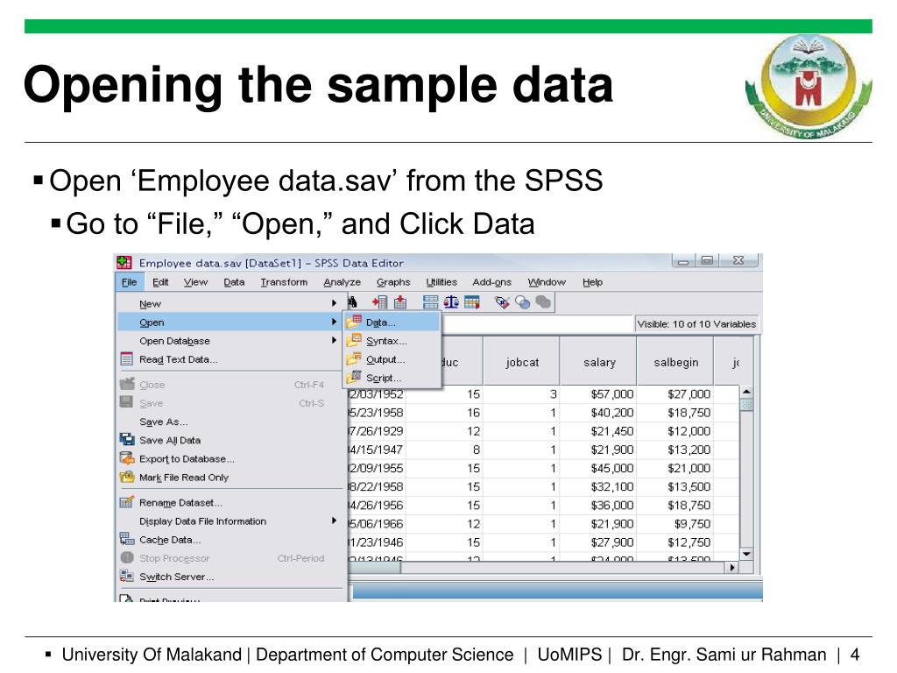Viewport: 897px width, 673px height.
Task: Select the jobcat column header
Action: click(x=522, y=362)
